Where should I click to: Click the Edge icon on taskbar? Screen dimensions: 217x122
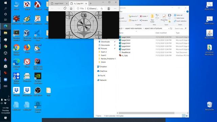(5, 26)
